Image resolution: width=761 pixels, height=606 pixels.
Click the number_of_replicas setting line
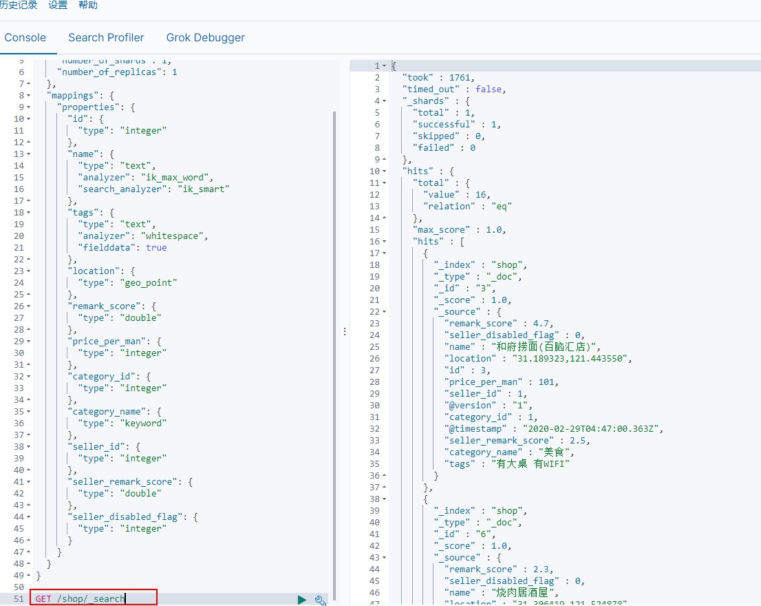(x=117, y=72)
